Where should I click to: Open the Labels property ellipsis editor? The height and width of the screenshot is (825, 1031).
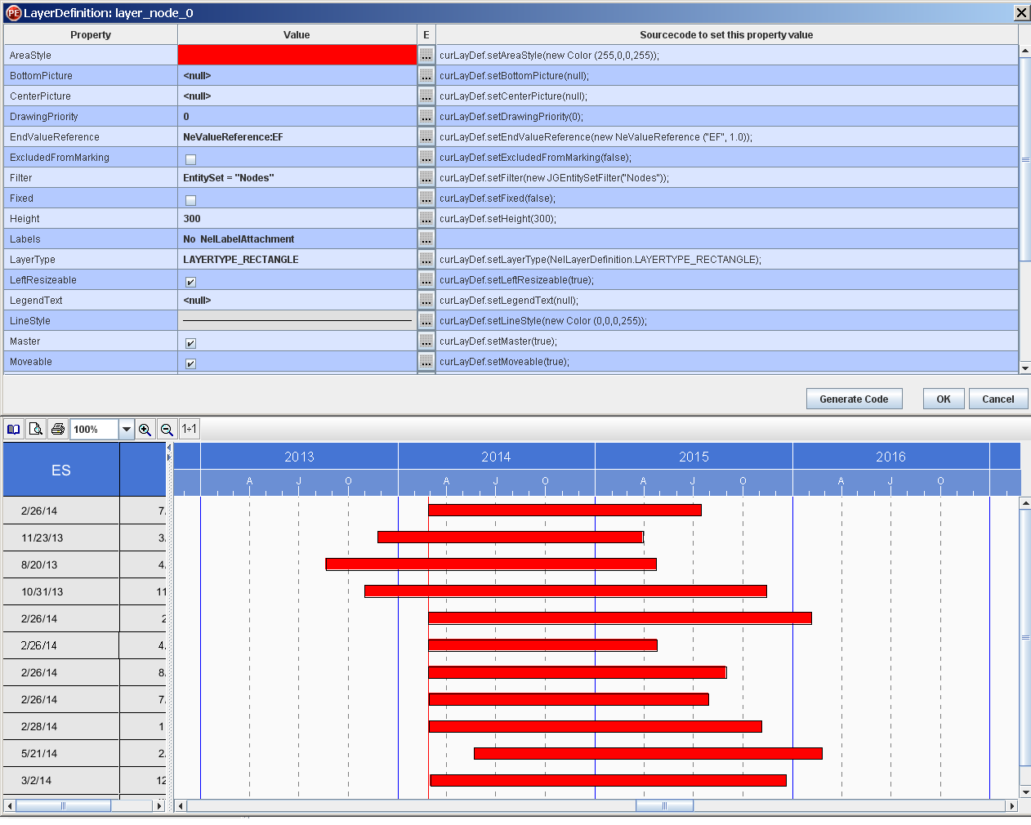tap(426, 239)
